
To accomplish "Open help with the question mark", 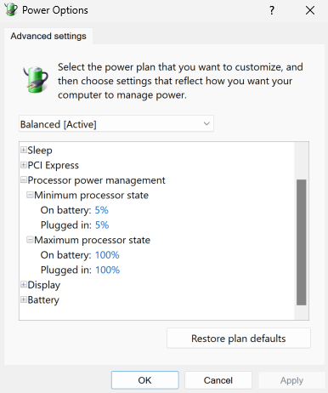I will coord(272,10).
